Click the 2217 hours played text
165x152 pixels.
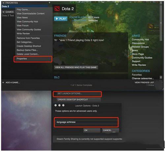[x=93, y=18]
